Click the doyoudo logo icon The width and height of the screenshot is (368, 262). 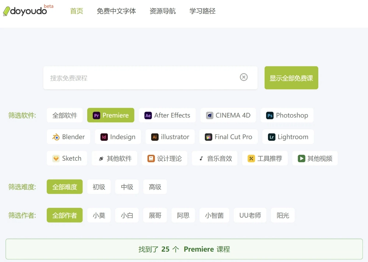pos(7,11)
